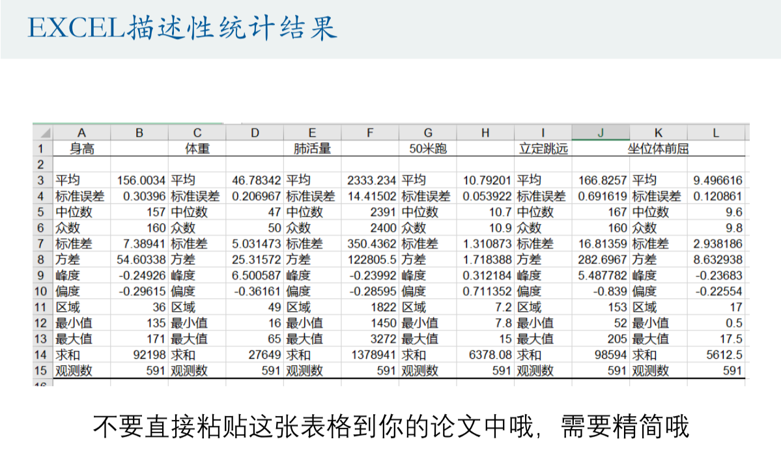Select column G header
781x472 pixels.
pyautogui.click(x=428, y=133)
